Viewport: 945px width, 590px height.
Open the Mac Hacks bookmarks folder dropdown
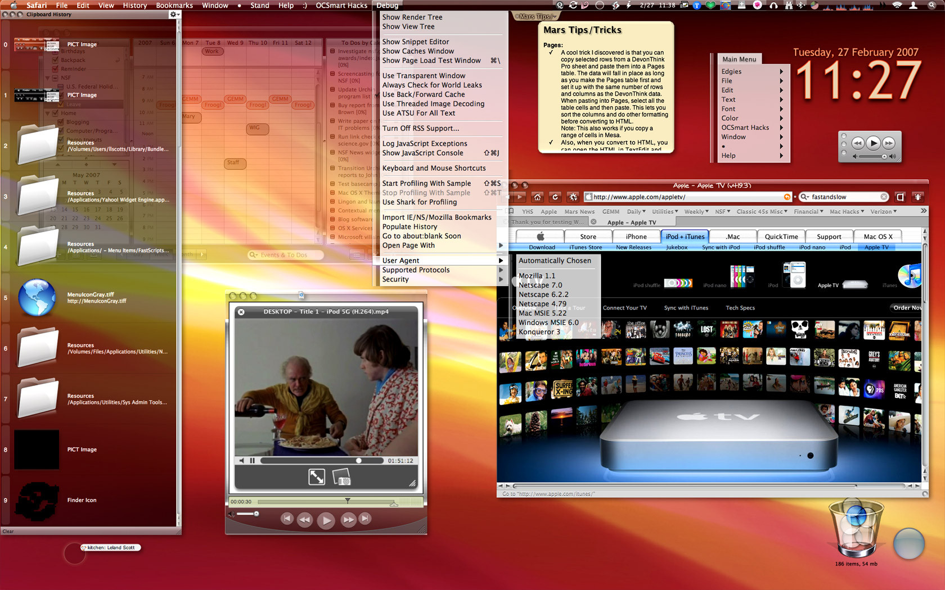[847, 212]
